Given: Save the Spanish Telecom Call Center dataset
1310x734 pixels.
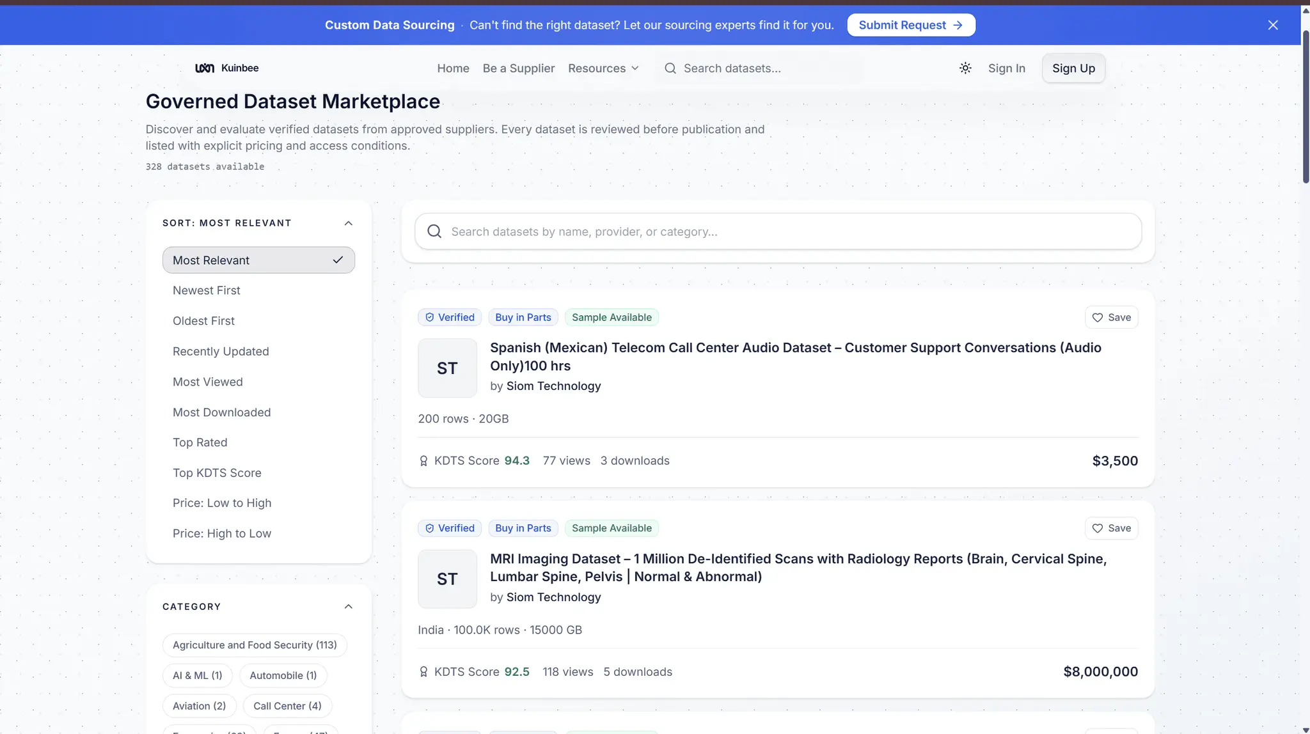Looking at the screenshot, I should pos(1111,318).
